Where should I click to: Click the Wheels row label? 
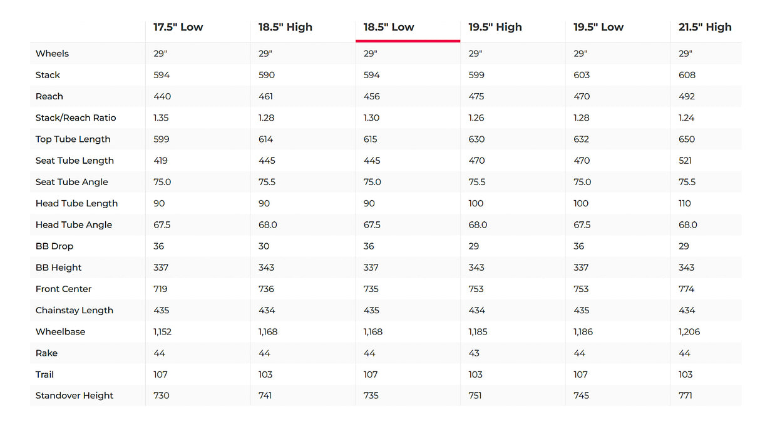click(x=52, y=54)
